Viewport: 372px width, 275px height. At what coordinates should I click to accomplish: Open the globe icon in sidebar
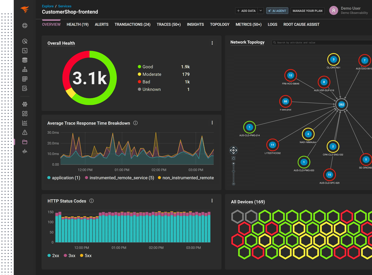click(x=25, y=26)
